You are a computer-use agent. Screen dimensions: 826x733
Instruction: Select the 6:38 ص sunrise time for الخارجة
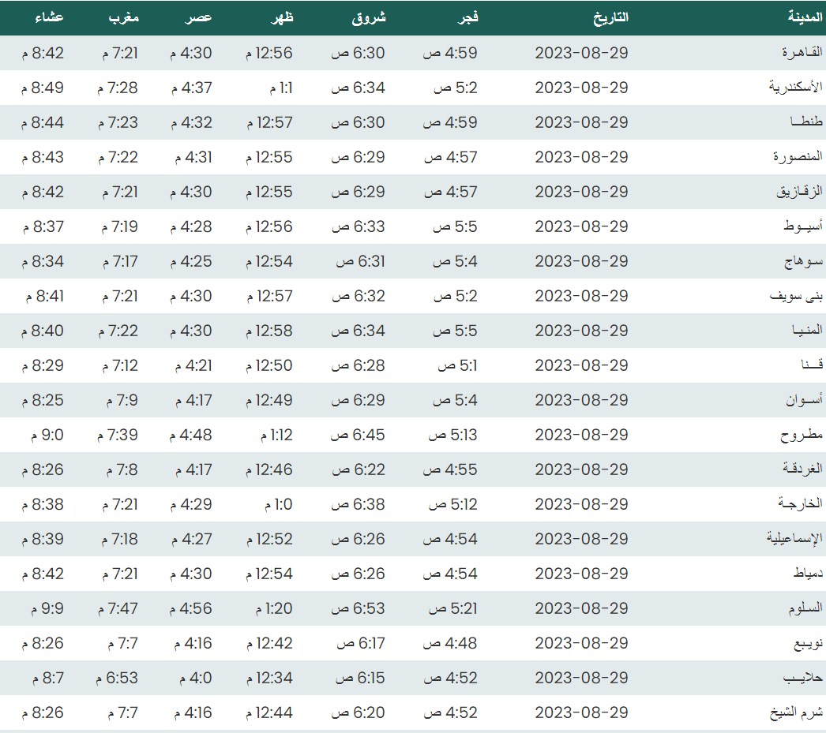point(358,504)
